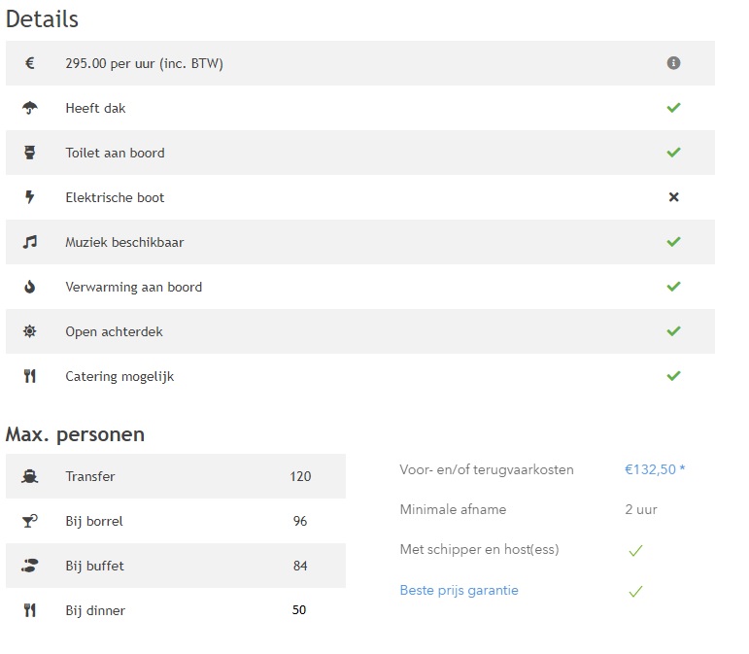The image size is (749, 654).
Task: Click the cutlery icon next to Bij dinner
Action: pos(29,610)
